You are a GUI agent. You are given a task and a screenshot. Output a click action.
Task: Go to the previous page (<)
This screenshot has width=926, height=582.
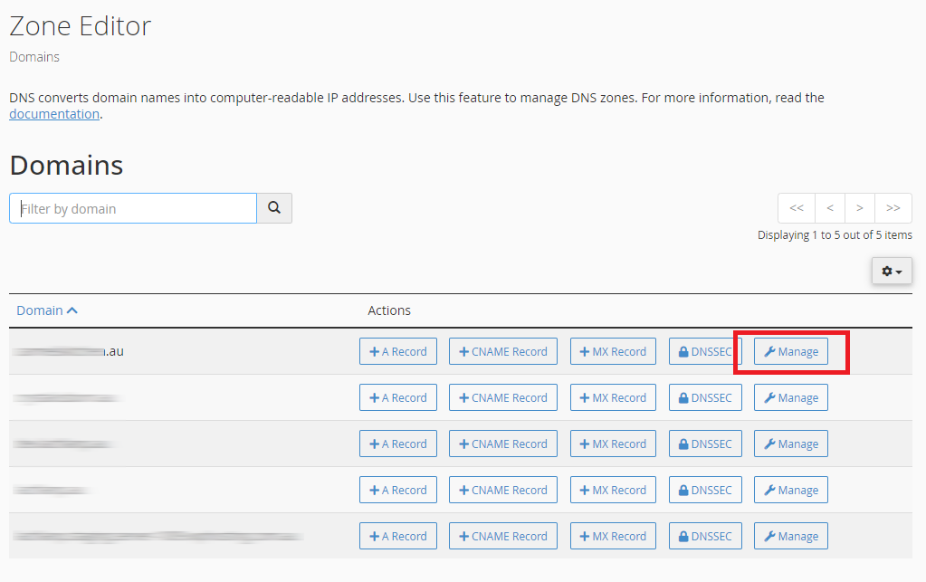click(x=830, y=208)
